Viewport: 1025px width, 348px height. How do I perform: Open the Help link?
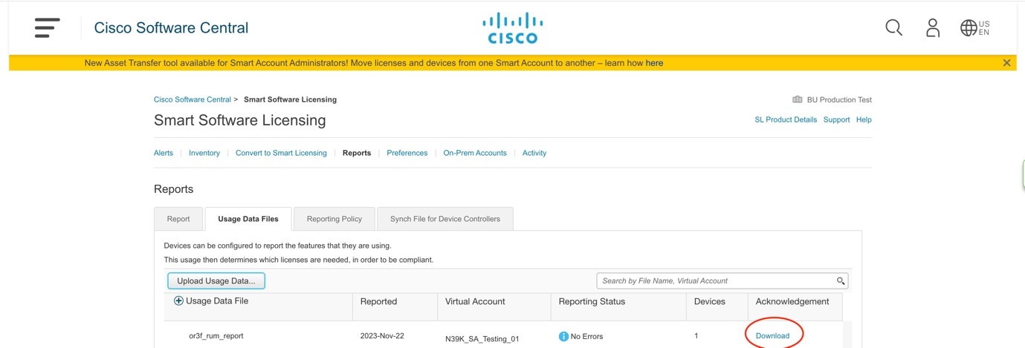(x=864, y=119)
